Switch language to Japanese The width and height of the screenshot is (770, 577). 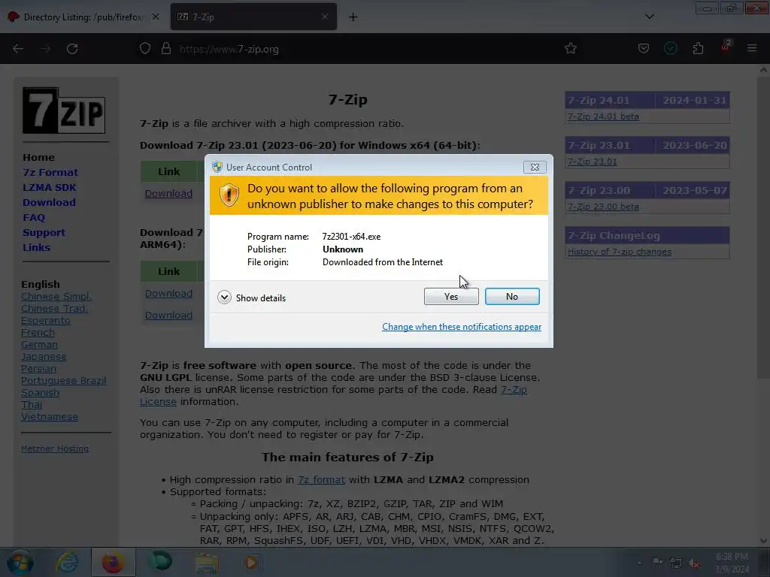(44, 357)
